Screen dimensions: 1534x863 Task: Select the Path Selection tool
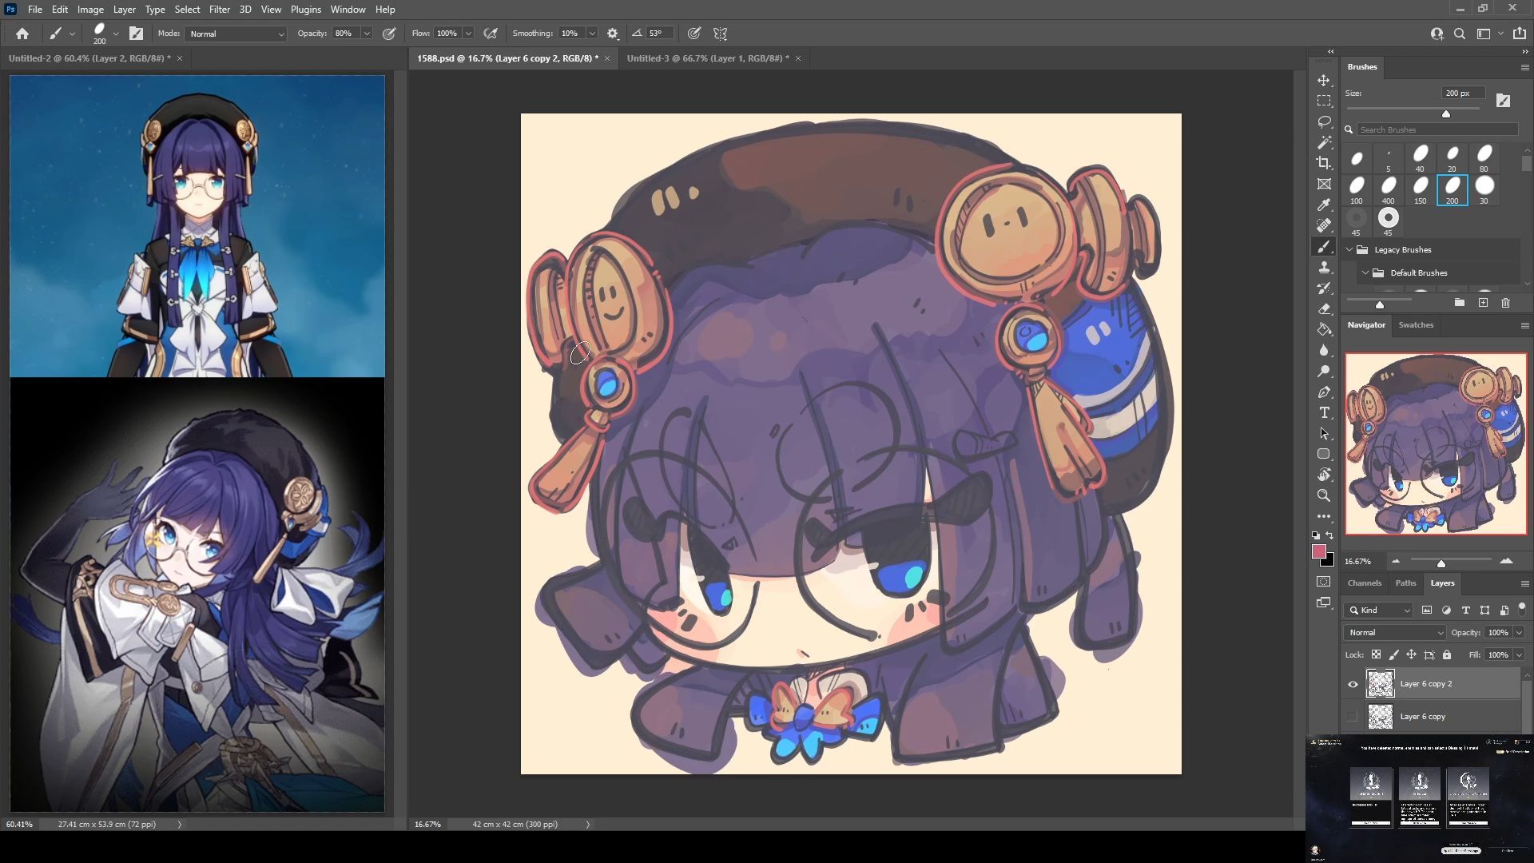[1324, 434]
